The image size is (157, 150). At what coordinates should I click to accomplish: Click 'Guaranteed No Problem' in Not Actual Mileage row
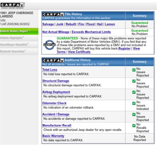(x=140, y=32)
